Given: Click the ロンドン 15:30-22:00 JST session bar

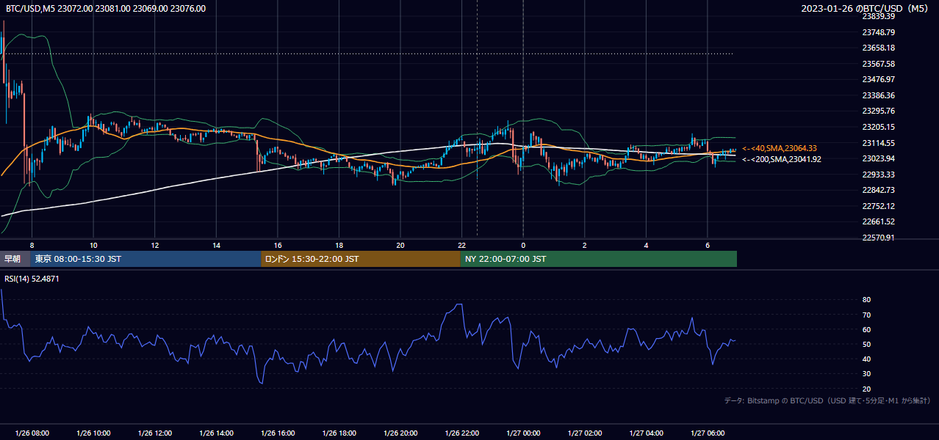Looking at the screenshot, I should pyautogui.click(x=361, y=259).
